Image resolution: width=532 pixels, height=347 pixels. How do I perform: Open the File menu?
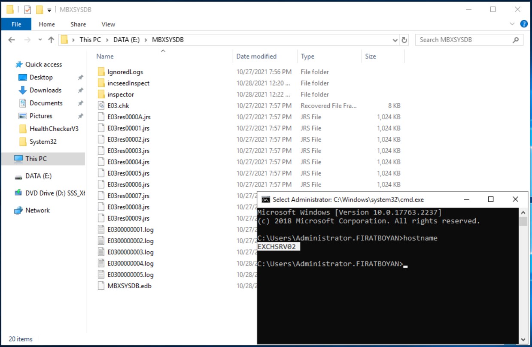tap(16, 24)
